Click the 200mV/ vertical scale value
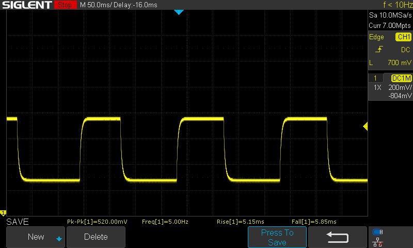413x248 pixels. point(400,87)
